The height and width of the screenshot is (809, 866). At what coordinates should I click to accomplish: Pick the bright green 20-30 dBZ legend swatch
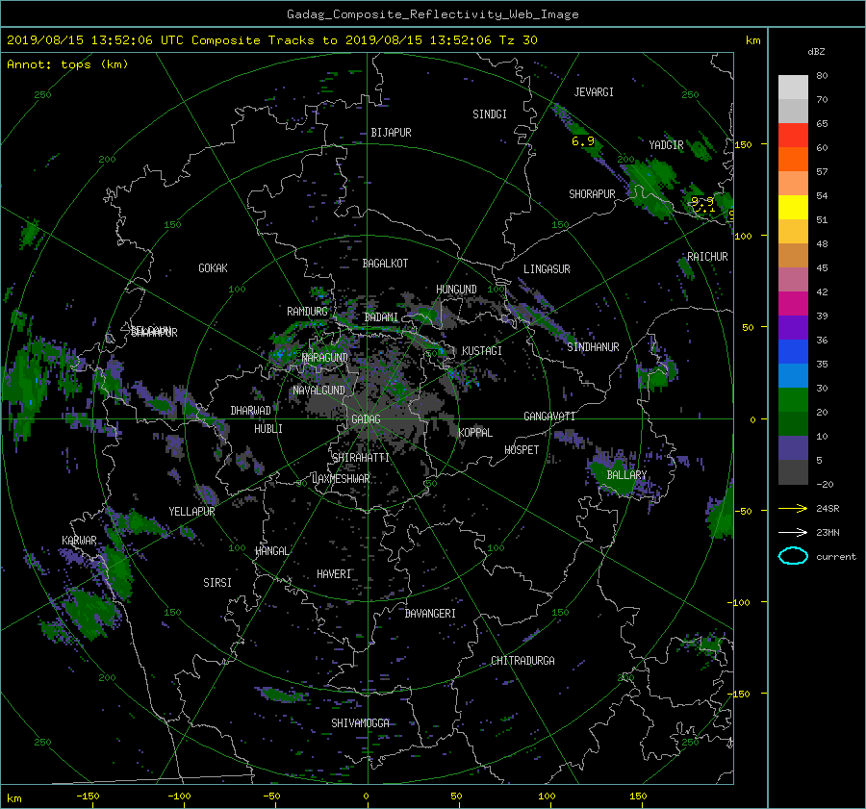[x=793, y=400]
